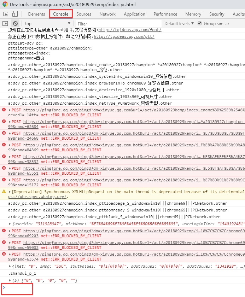Image resolution: width=245 pixels, height=297 pixels.
Task: Open the Memory tab
Action: (193, 14)
